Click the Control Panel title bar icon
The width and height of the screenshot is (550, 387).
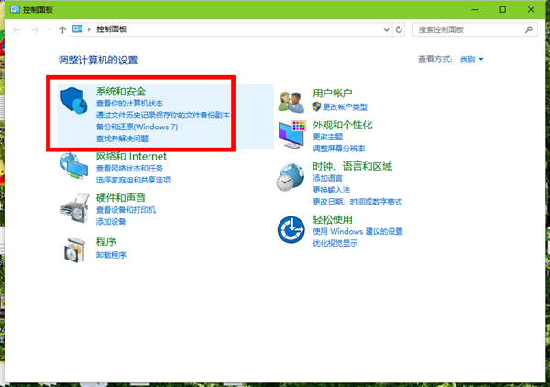coord(15,9)
